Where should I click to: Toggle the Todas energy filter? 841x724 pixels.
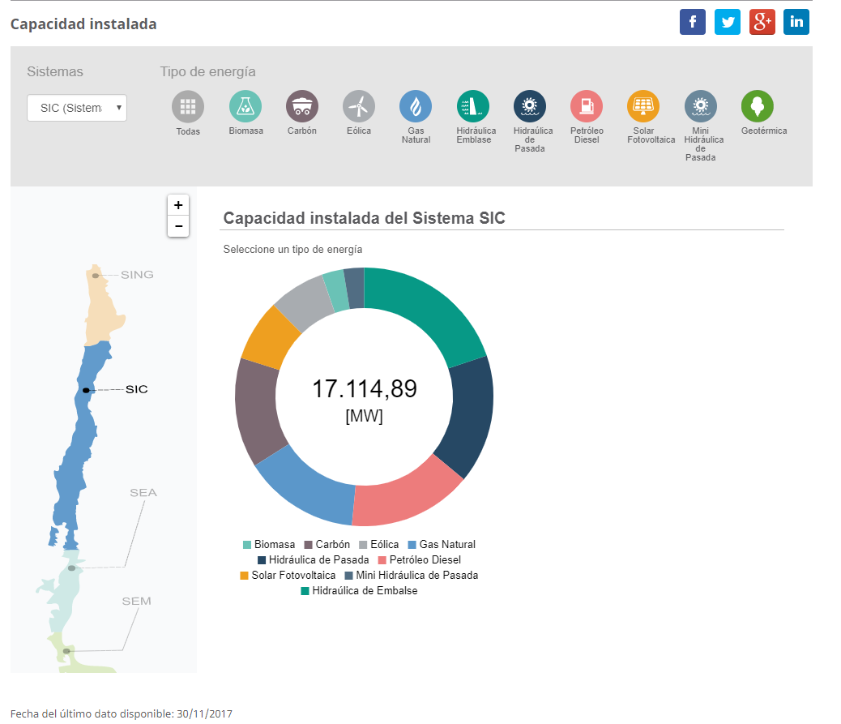(x=188, y=105)
